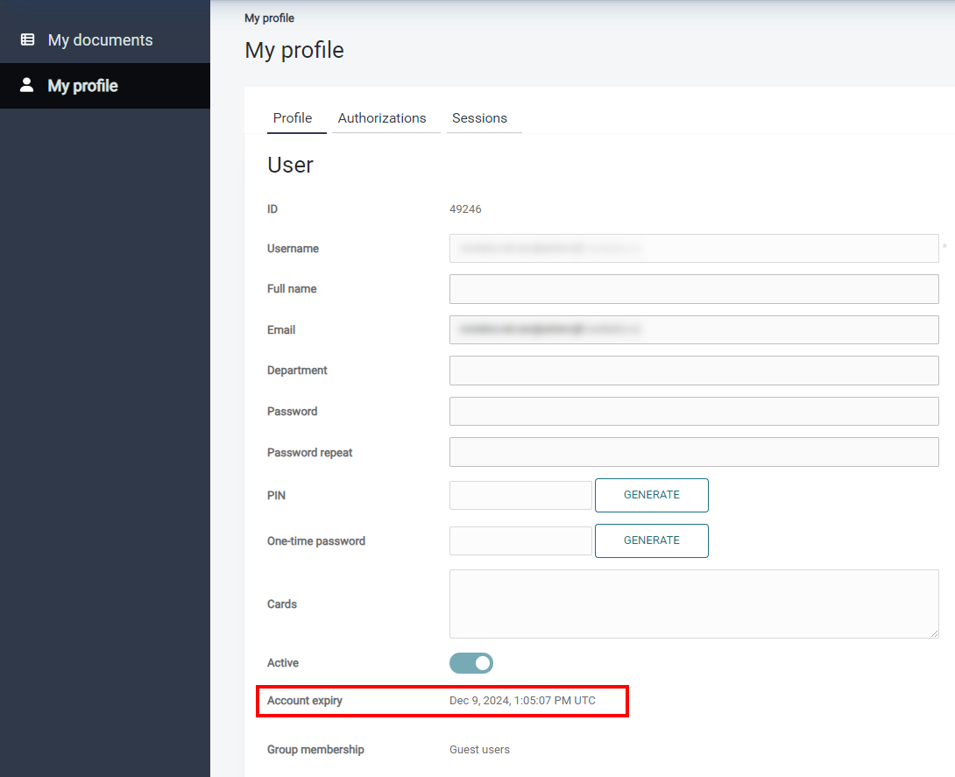Viewport: 955px width, 777px height.
Task: Click the One-time password input box
Action: (x=520, y=540)
